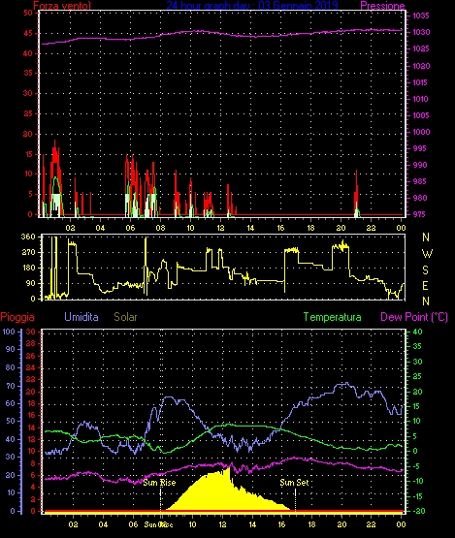
Task: Click the 50 humidity axis value
Action: pyautogui.click(x=11, y=422)
